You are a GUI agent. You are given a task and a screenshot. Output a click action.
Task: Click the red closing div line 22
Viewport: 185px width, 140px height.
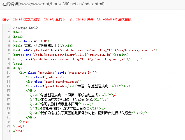(24, 122)
